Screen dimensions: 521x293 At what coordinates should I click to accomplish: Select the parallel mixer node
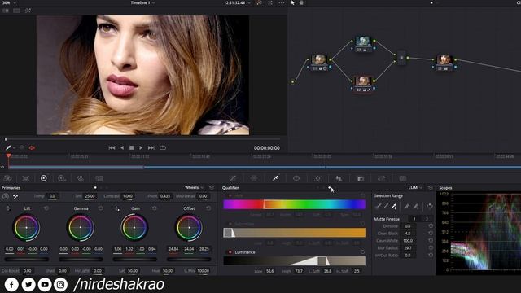pyautogui.click(x=401, y=58)
